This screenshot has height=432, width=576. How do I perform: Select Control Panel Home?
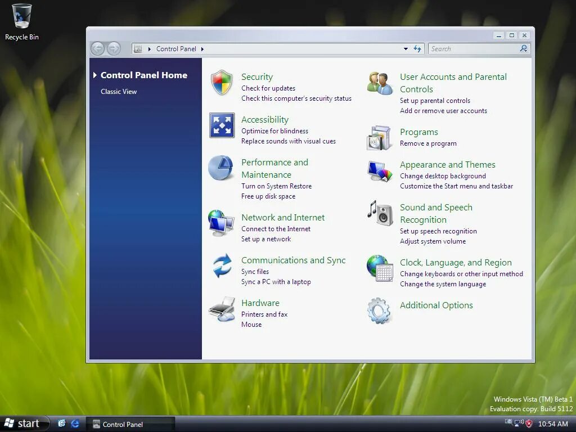tap(144, 75)
